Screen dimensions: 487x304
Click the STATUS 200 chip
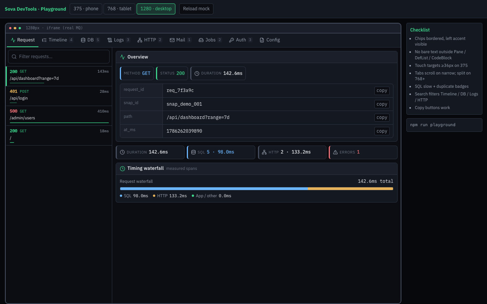click(x=172, y=73)
